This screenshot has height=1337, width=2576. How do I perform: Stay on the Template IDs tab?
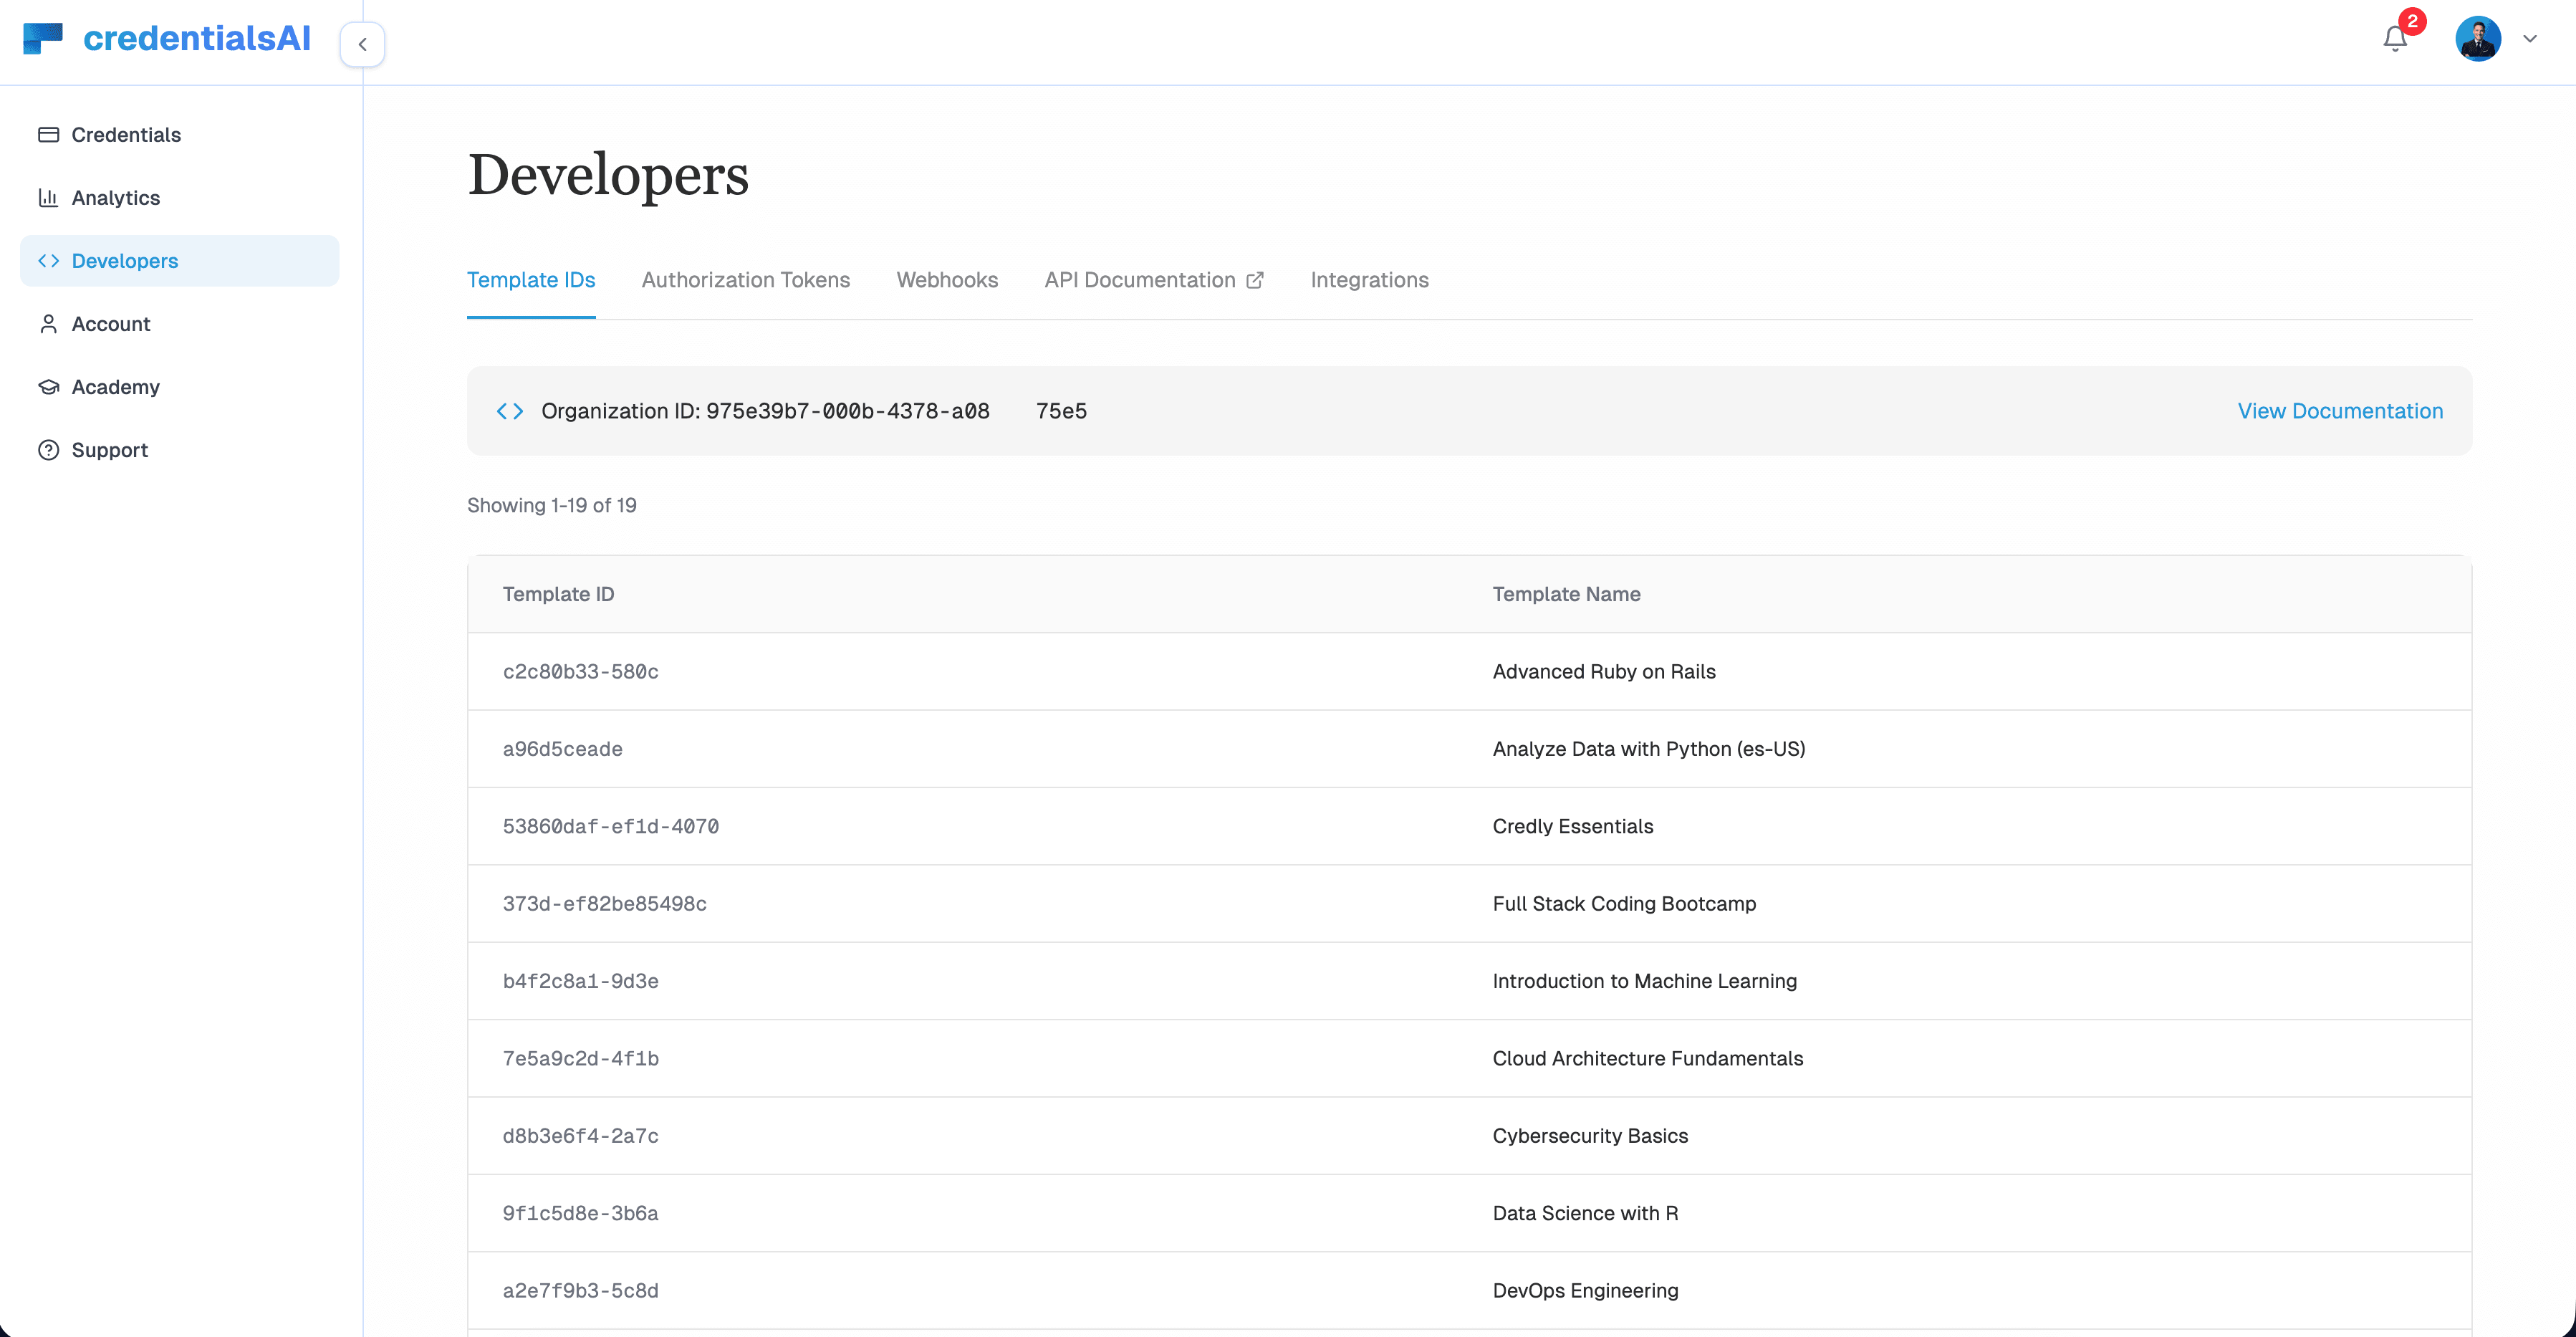pos(531,280)
